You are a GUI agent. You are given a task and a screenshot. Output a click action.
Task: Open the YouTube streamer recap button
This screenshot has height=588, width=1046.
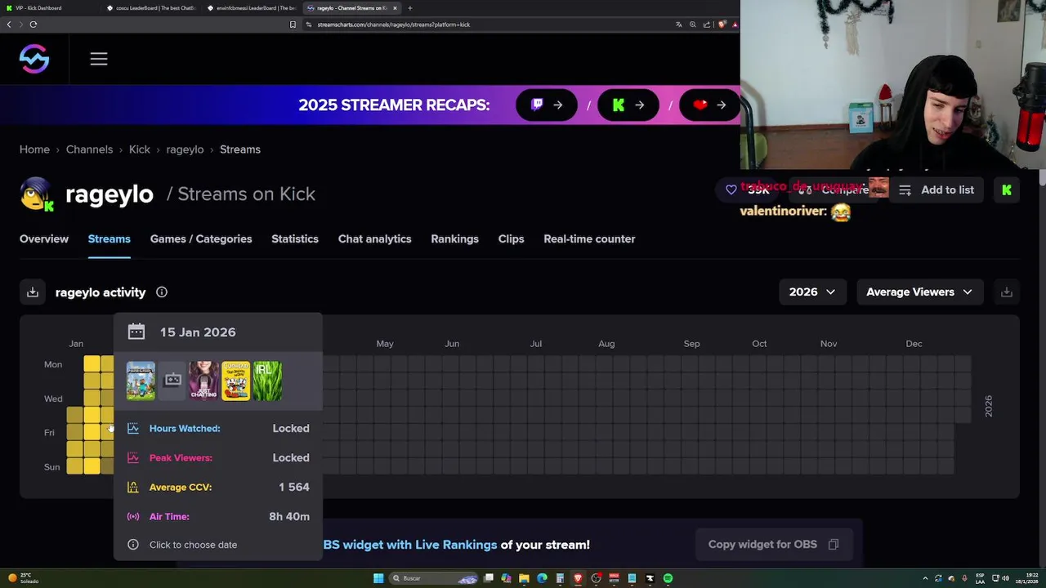tap(709, 105)
